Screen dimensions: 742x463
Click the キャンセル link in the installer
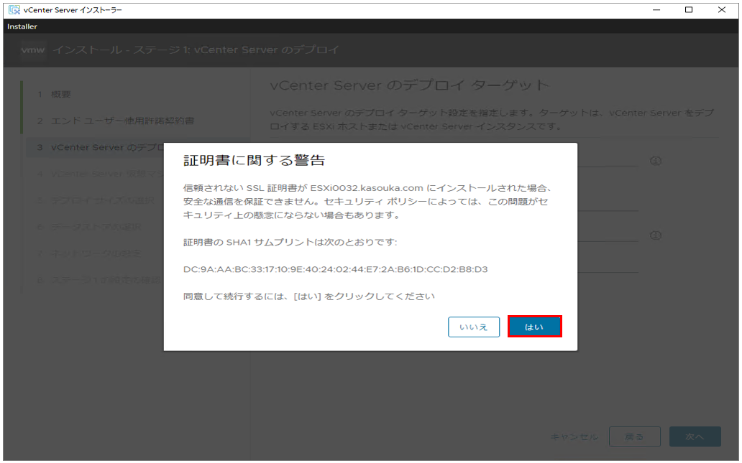[574, 437]
